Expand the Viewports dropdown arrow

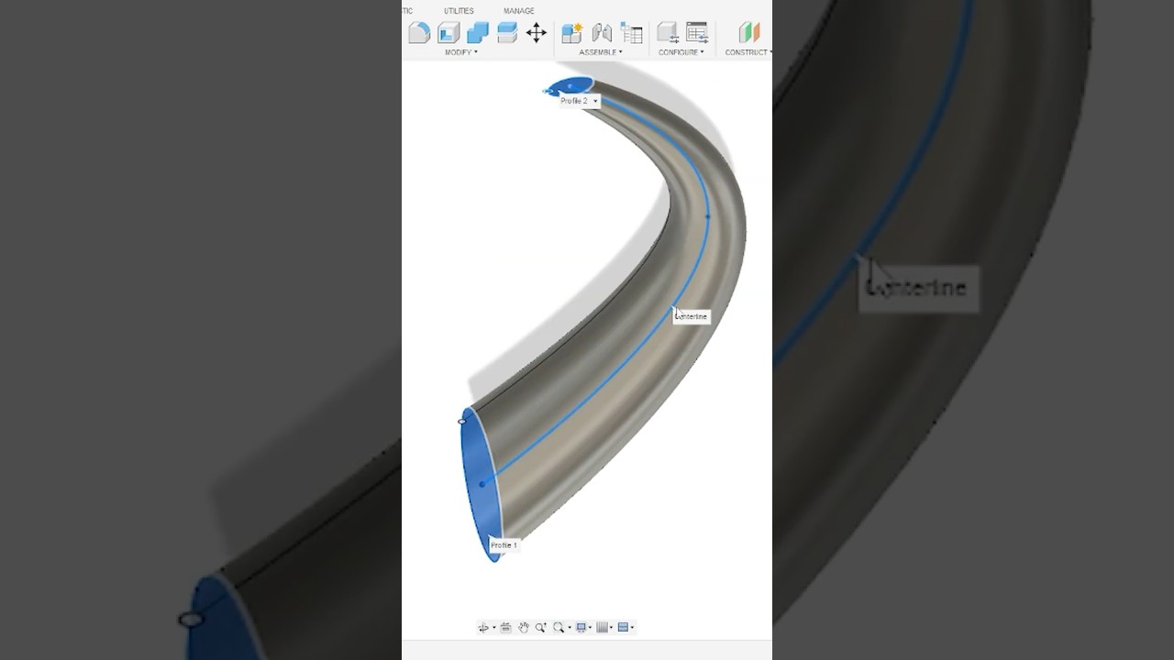coord(632,628)
